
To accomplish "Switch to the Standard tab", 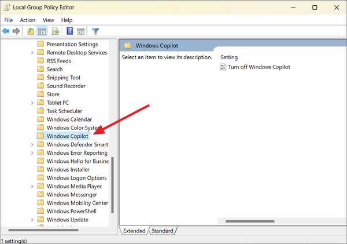I will (163, 231).
